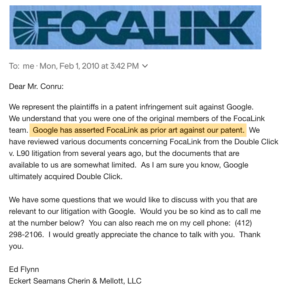Expand the recipient details chevron beside the timestamp
The width and height of the screenshot is (287, 288).
145,66
